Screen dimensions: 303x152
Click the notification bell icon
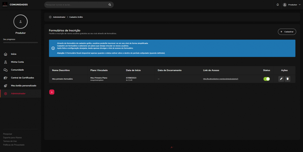click(x=278, y=5)
